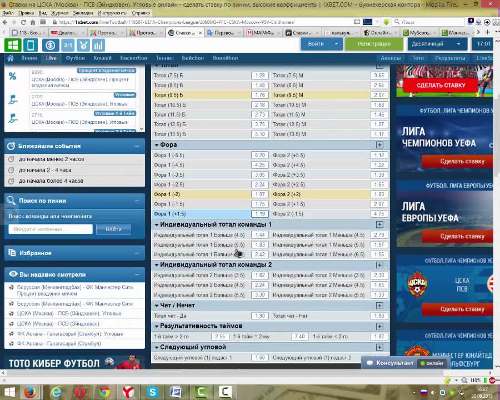Screen dimensions: 500x400
Task: Switch to the MyScore browser tab
Action: (x=420, y=33)
